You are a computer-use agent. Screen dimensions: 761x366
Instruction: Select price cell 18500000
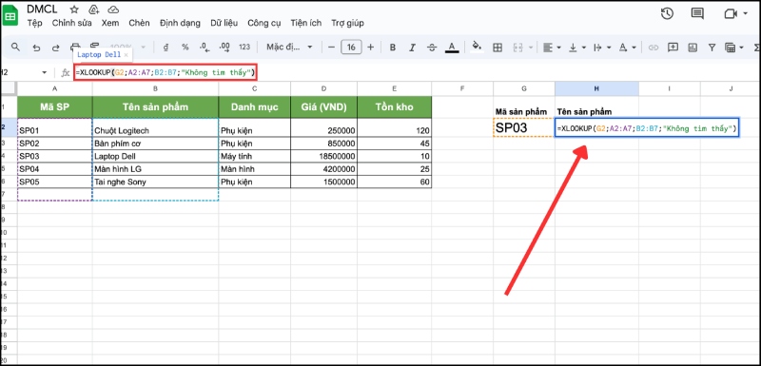coord(323,157)
